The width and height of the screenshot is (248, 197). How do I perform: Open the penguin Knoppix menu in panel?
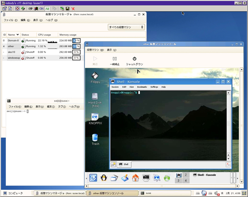[x=104, y=178]
